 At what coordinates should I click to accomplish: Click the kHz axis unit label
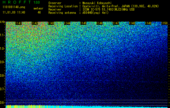point(2,22)
